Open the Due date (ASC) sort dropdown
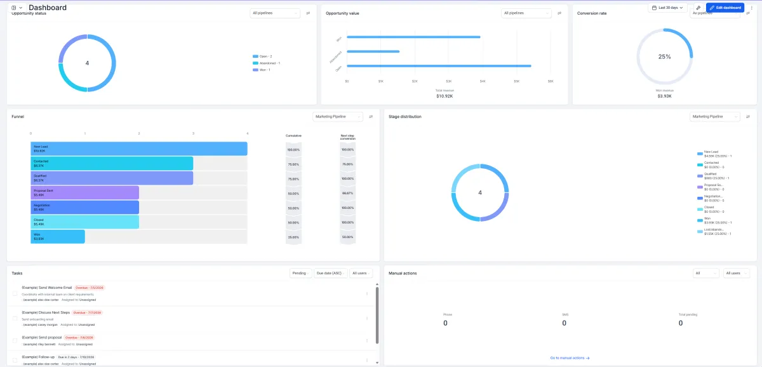762x367 pixels. (331, 273)
